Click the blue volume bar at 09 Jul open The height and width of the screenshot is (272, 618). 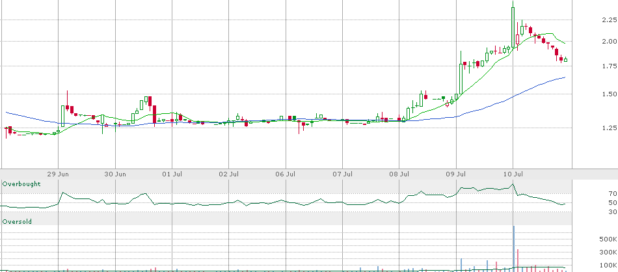coord(461,265)
